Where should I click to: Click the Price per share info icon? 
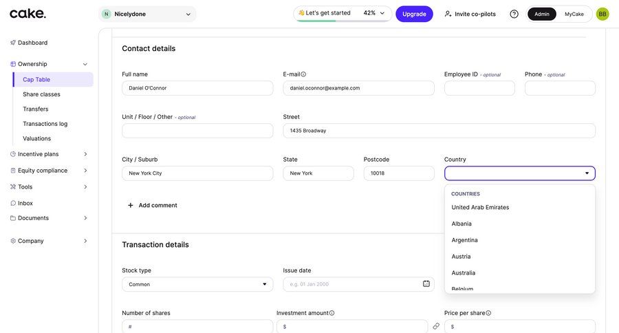(x=488, y=313)
